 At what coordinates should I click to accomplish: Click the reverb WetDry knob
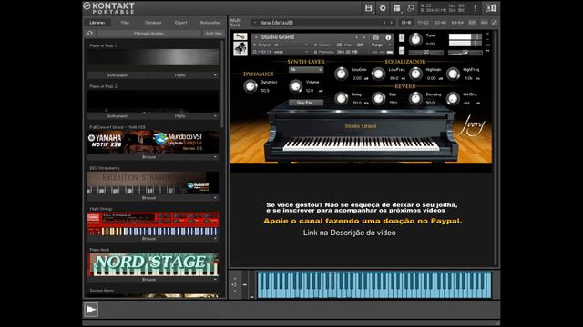tap(453, 98)
